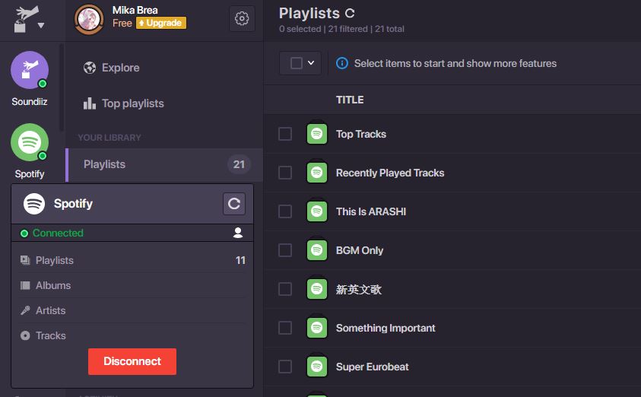The width and height of the screenshot is (641, 397).
Task: Click the Artists microphone icon
Action: point(25,310)
